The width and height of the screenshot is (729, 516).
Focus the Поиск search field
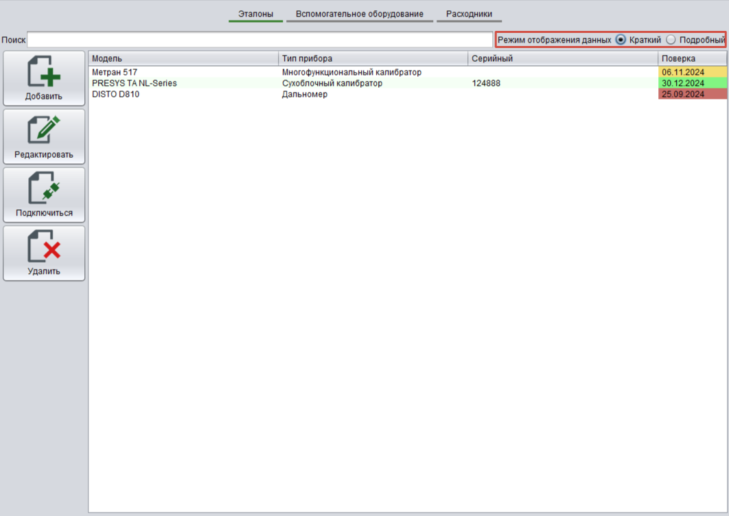click(x=259, y=40)
